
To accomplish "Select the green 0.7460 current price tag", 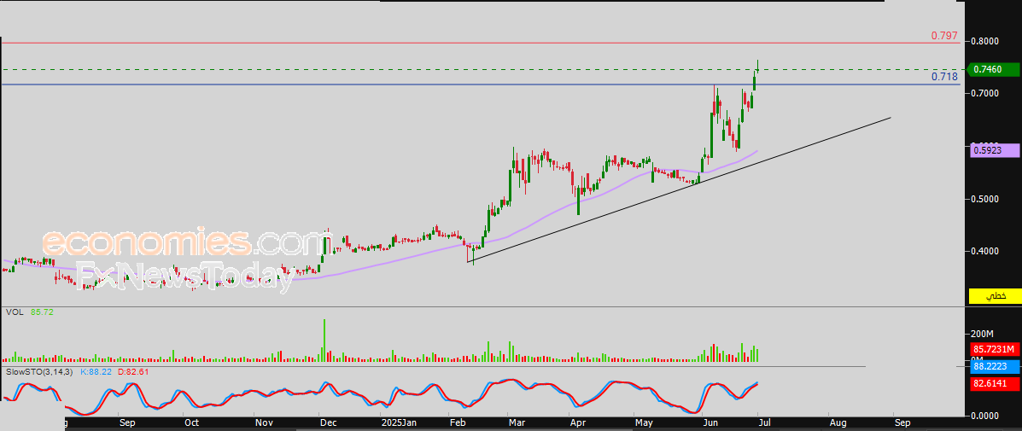I will click(x=994, y=69).
